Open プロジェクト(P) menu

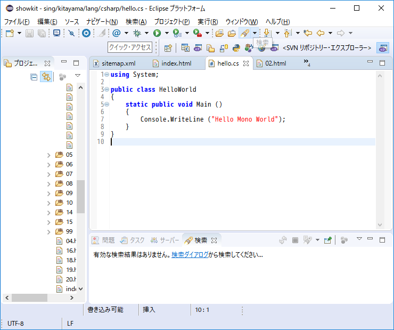pos(172,22)
